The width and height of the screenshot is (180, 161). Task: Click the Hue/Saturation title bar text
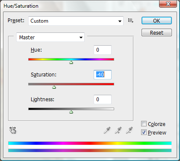(21, 6)
